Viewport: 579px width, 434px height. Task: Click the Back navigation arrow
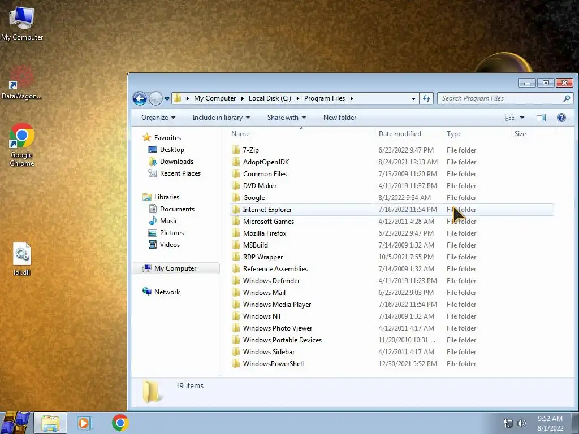[140, 98]
